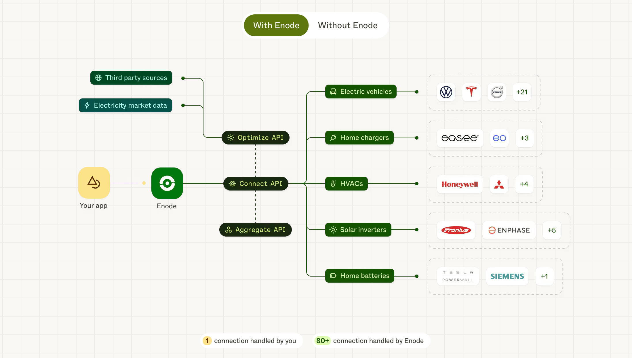This screenshot has width=632, height=358.
Task: Select the With Enode toggle option
Action: coord(276,25)
